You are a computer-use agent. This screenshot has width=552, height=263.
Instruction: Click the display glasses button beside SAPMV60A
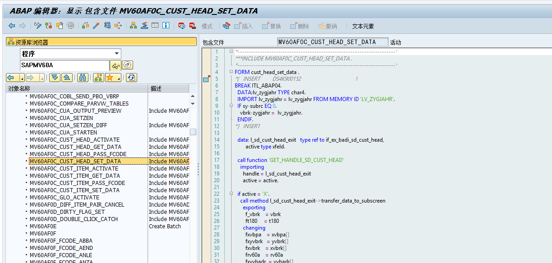(x=116, y=65)
